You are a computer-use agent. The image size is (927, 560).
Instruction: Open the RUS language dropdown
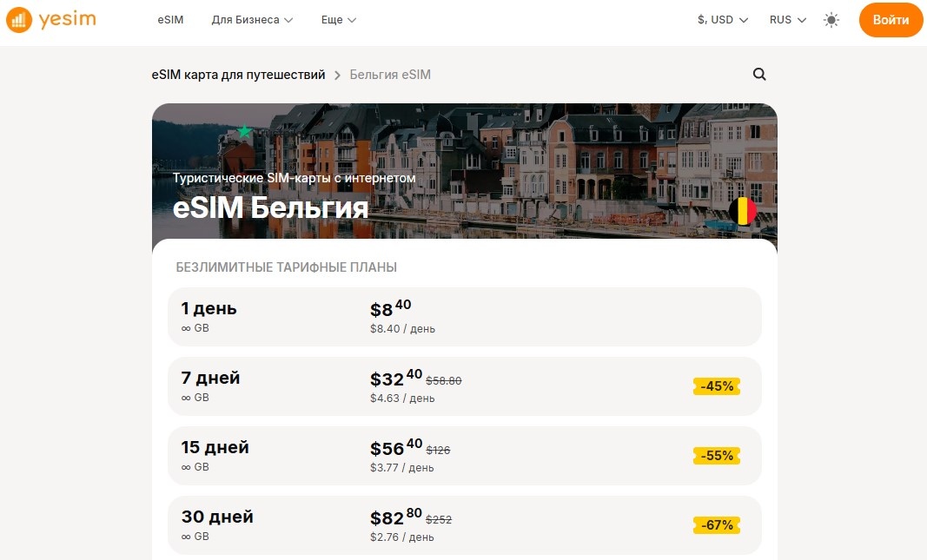pyautogui.click(x=788, y=20)
